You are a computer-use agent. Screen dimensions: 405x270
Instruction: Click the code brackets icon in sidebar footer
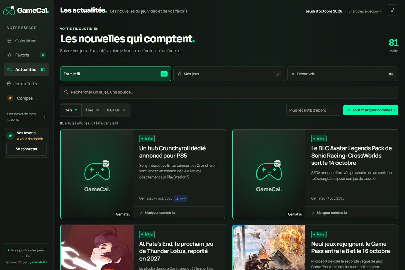click(x=8, y=262)
